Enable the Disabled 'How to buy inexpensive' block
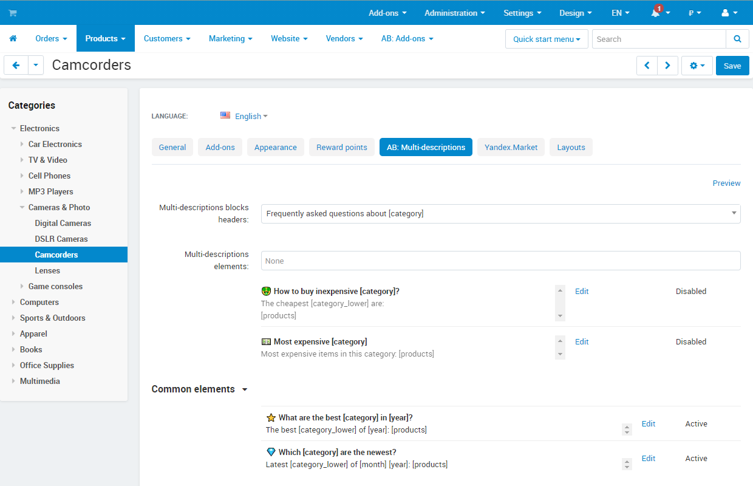The width and height of the screenshot is (753, 486). [690, 291]
